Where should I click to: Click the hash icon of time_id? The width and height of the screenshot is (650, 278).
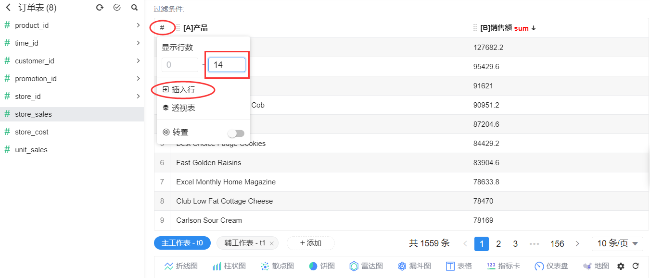pos(7,43)
